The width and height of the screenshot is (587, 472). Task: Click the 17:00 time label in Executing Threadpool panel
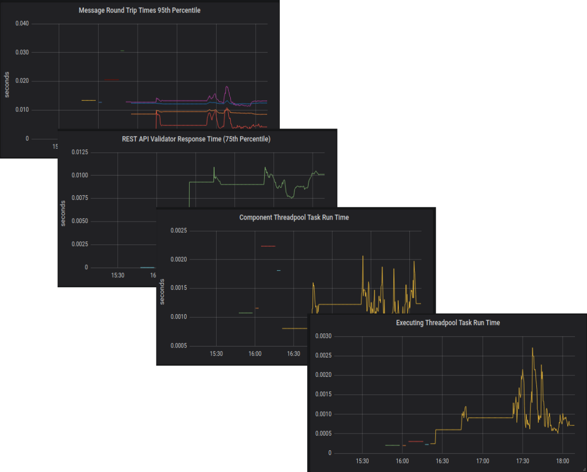[483, 461]
